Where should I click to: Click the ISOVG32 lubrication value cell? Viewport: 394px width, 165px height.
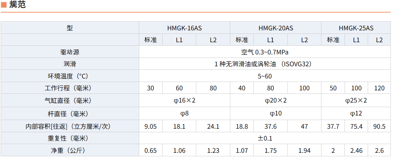pyautogui.click(x=265, y=64)
